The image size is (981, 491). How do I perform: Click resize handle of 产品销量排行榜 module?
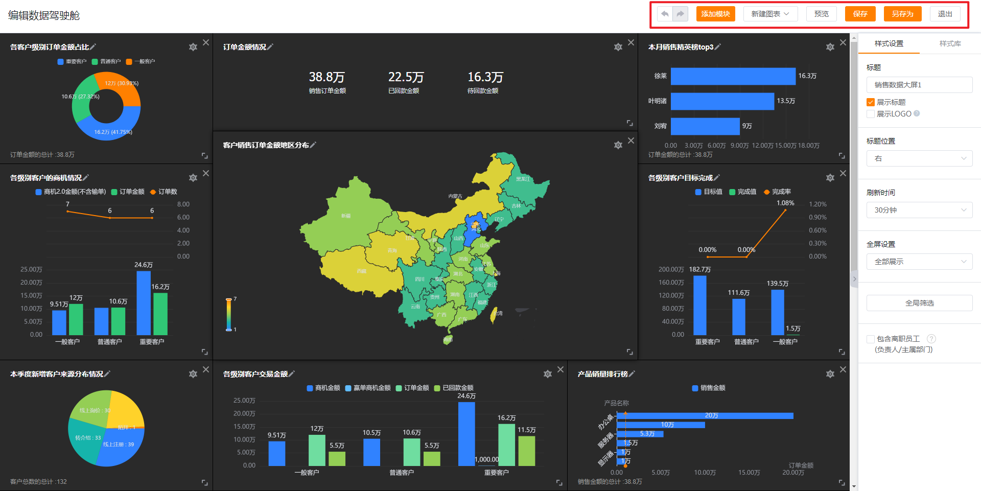click(x=842, y=482)
